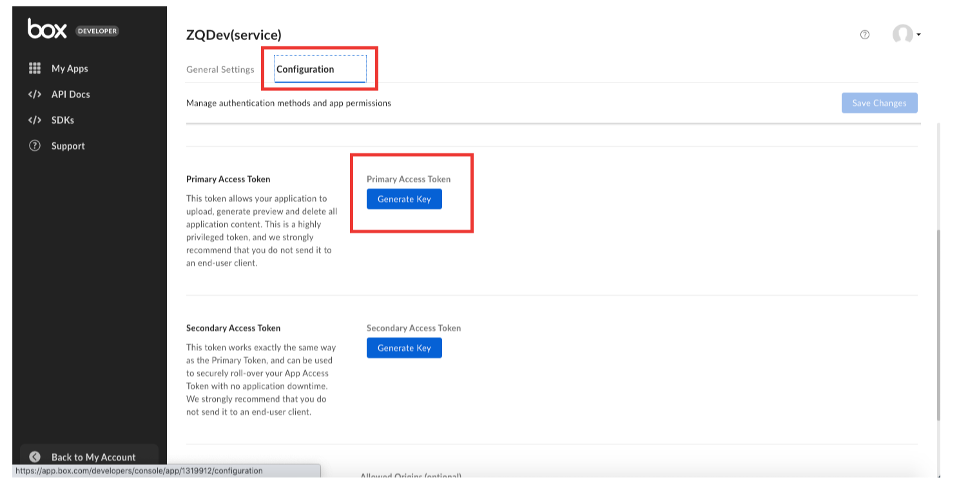Click the API Docs code icon
Viewport: 959px width, 487px height.
35,94
